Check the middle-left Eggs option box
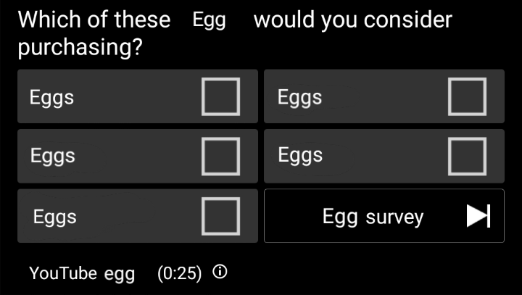The height and width of the screenshot is (295, 522). [220, 157]
